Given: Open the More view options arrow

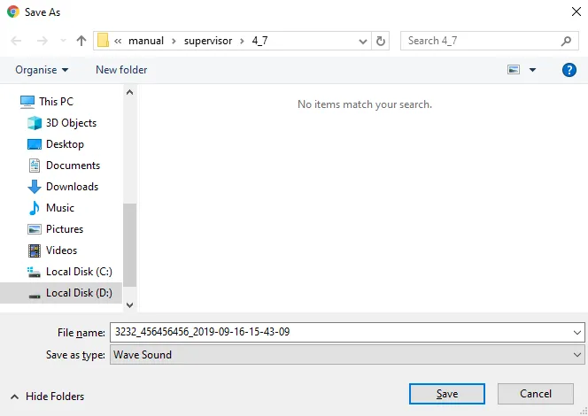Looking at the screenshot, I should 532,70.
